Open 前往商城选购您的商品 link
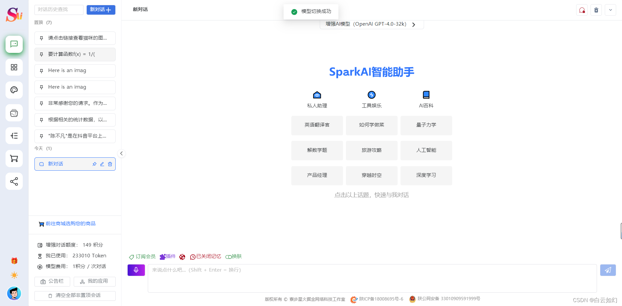The width and height of the screenshot is (622, 306). [67, 224]
